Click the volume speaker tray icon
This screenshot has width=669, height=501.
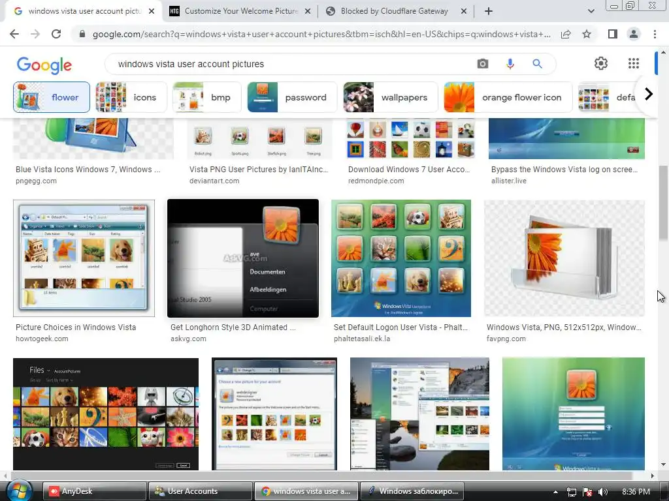pos(603,492)
